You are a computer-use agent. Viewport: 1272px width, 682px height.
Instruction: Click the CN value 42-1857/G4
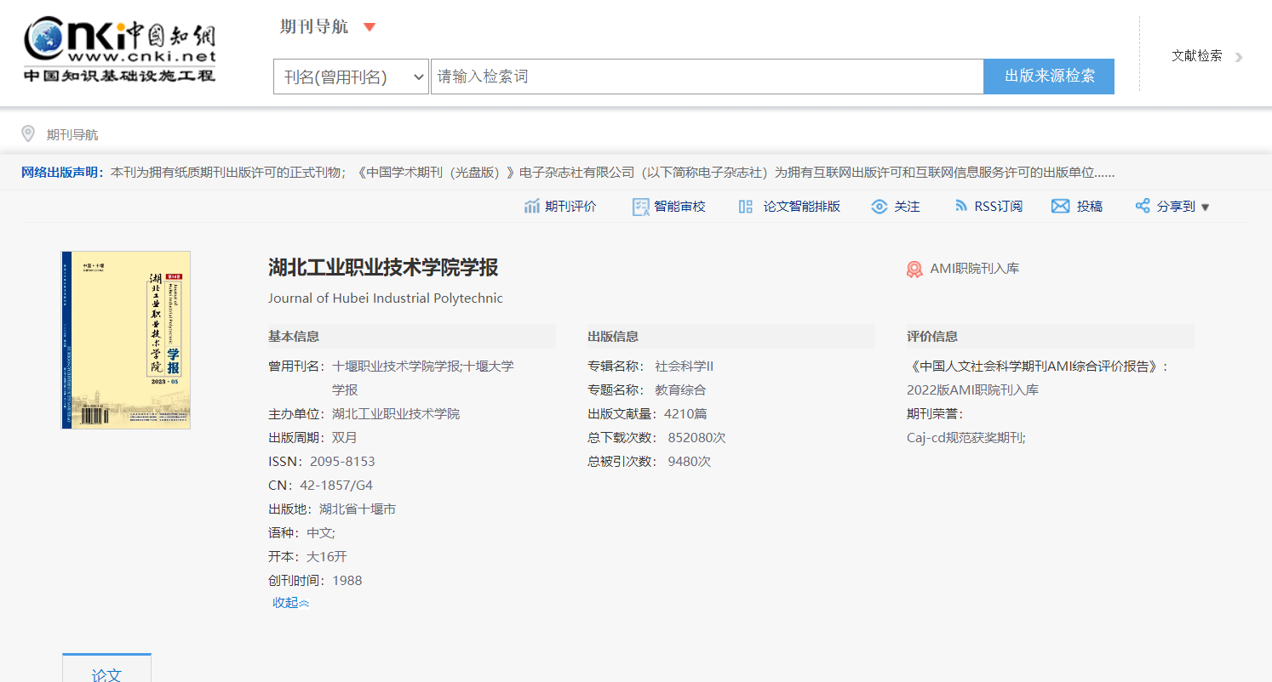(336, 486)
